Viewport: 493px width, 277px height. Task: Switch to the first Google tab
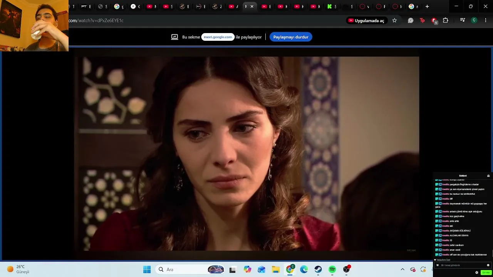tap(119, 7)
